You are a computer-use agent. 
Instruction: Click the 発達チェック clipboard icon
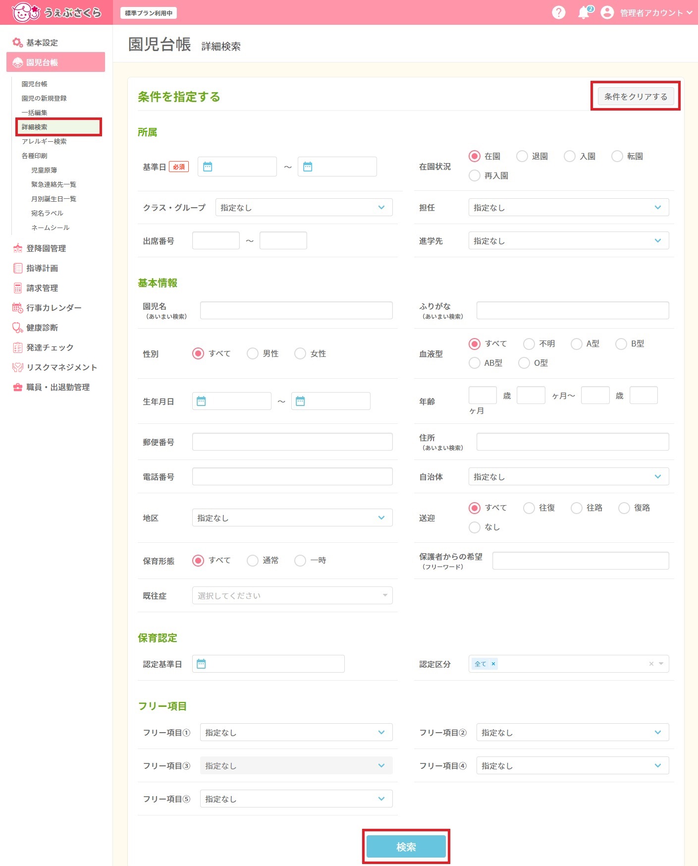[18, 347]
